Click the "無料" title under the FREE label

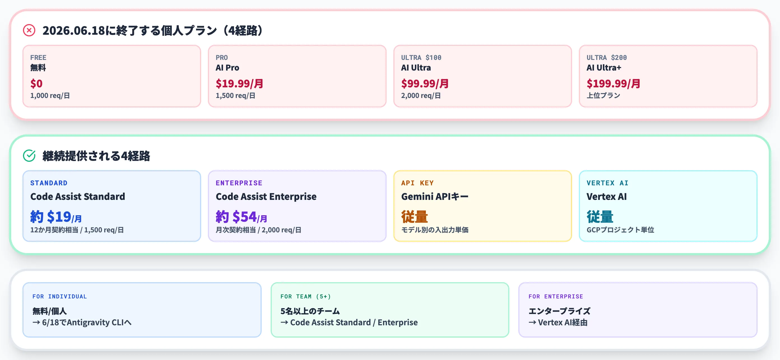click(x=38, y=67)
